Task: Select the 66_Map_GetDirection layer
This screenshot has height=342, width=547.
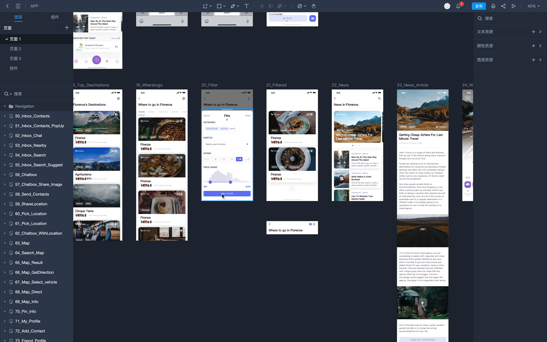Action: (37, 272)
